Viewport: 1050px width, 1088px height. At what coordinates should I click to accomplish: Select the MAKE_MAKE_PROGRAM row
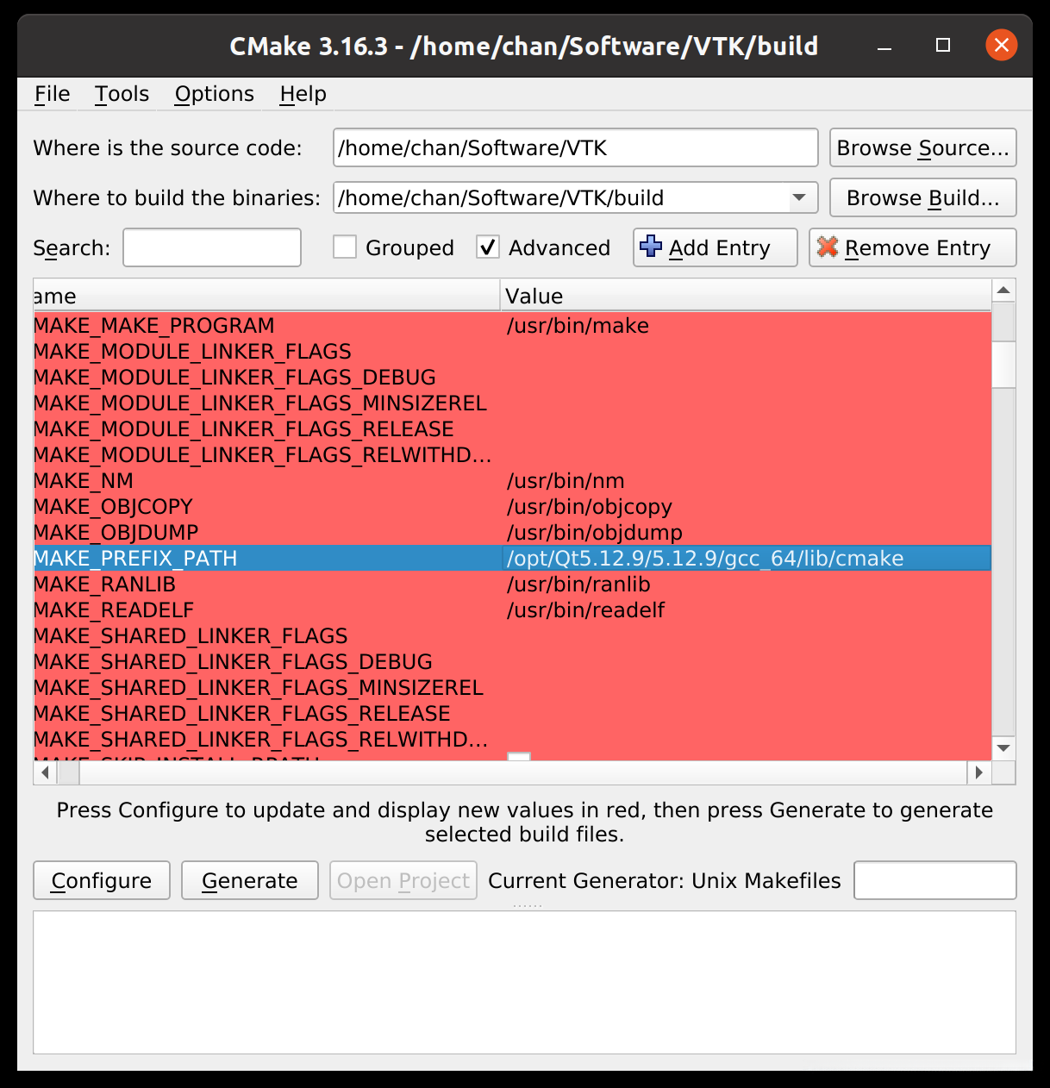coord(512,325)
